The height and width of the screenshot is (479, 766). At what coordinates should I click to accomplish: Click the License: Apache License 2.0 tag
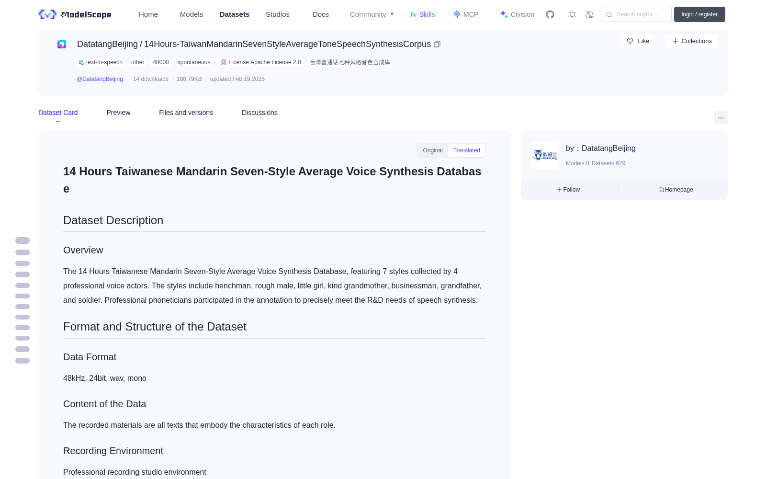[260, 62]
